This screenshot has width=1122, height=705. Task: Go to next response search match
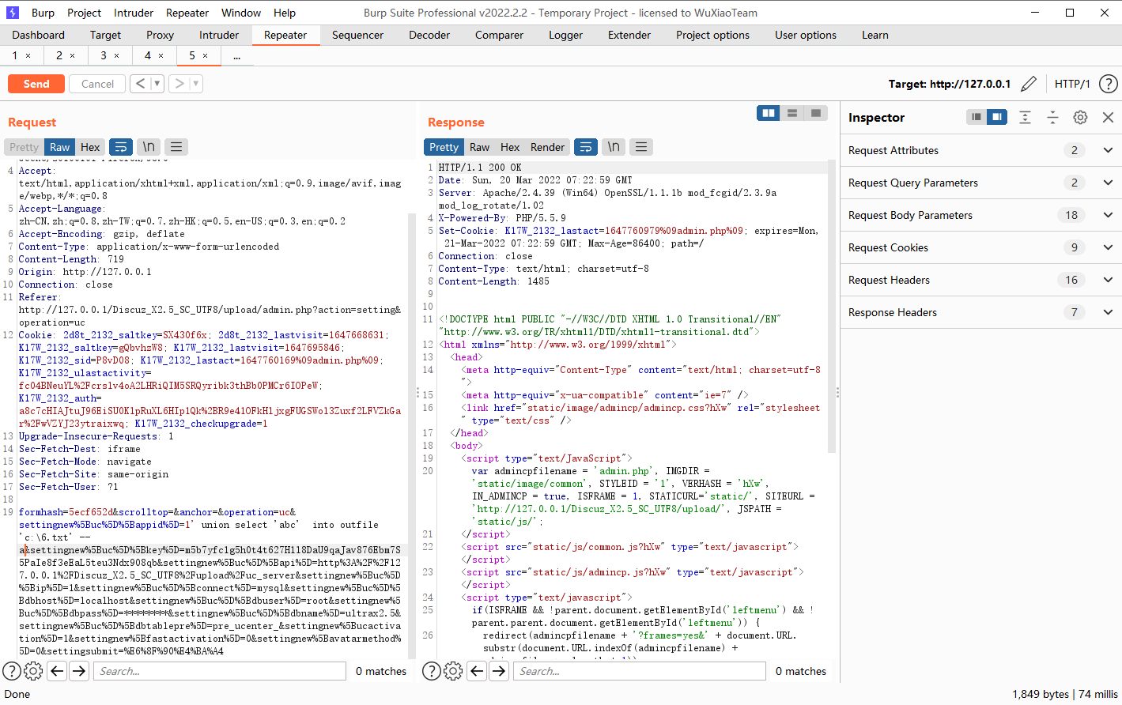click(x=499, y=671)
